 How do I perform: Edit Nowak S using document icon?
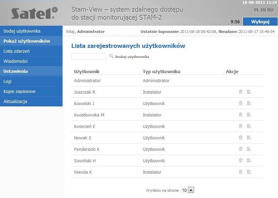[x=249, y=137]
